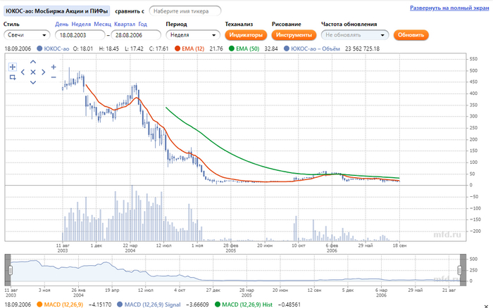Pan chart down with down arrow
493x308 pixels.
(x=32, y=82)
